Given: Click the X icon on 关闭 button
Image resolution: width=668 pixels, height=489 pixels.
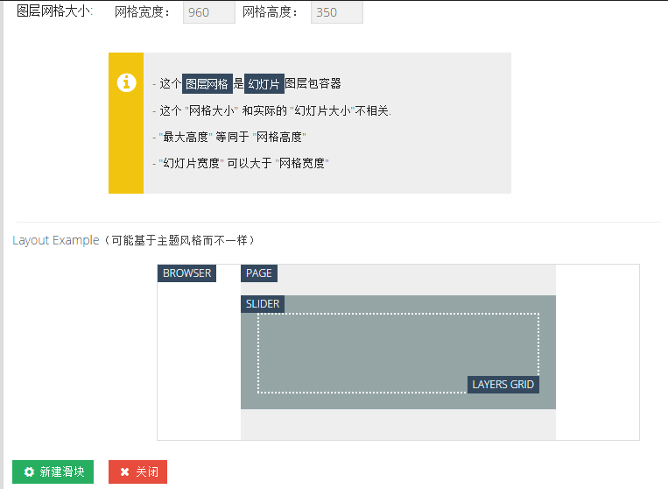Looking at the screenshot, I should tap(125, 471).
